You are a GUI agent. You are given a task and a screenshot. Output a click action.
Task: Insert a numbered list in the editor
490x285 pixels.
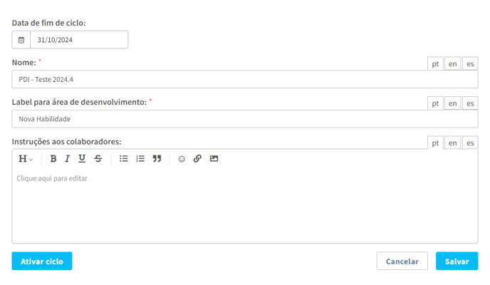pos(140,159)
